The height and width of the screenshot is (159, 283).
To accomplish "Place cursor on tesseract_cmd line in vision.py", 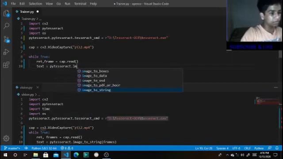I will (98, 118).
